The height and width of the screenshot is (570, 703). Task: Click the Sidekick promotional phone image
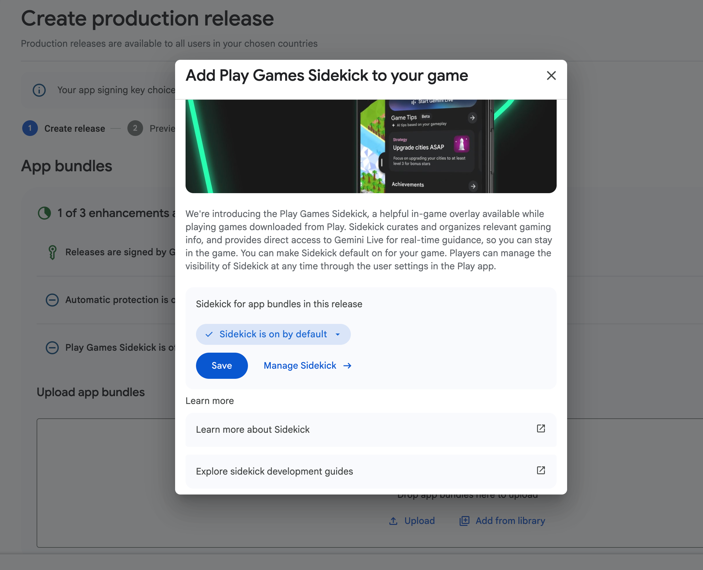tap(371, 146)
